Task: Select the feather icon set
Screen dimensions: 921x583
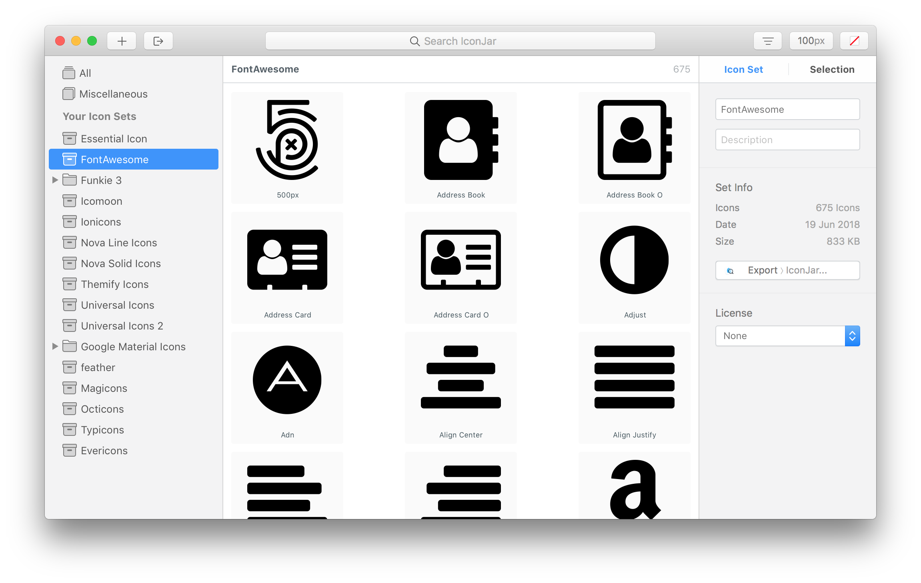Action: (134, 367)
